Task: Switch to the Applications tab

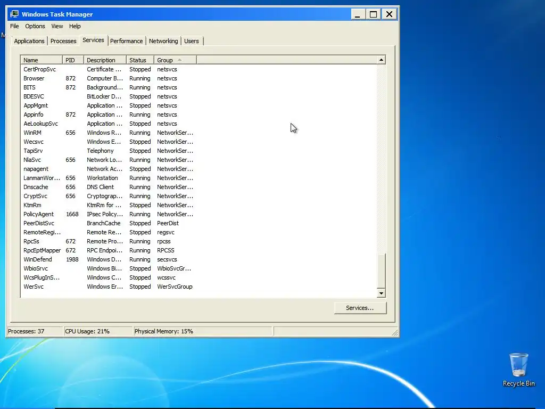Action: [29, 41]
